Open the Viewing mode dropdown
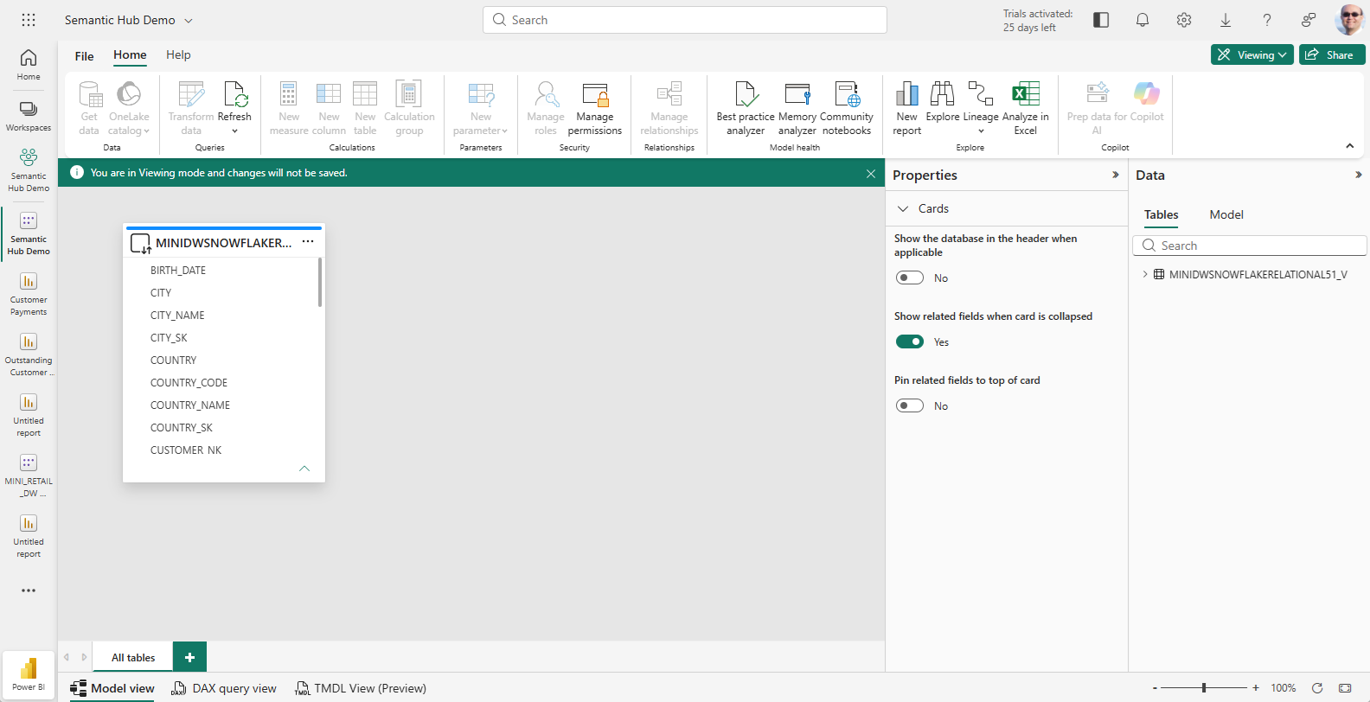Image resolution: width=1370 pixels, height=702 pixels. pyautogui.click(x=1252, y=54)
